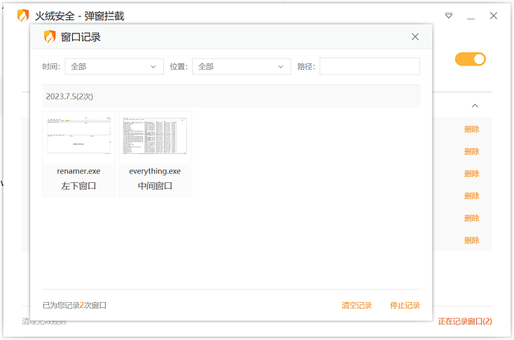Open the everything.exe window screenshot thumbnail
The width and height of the screenshot is (514, 340).
155,136
